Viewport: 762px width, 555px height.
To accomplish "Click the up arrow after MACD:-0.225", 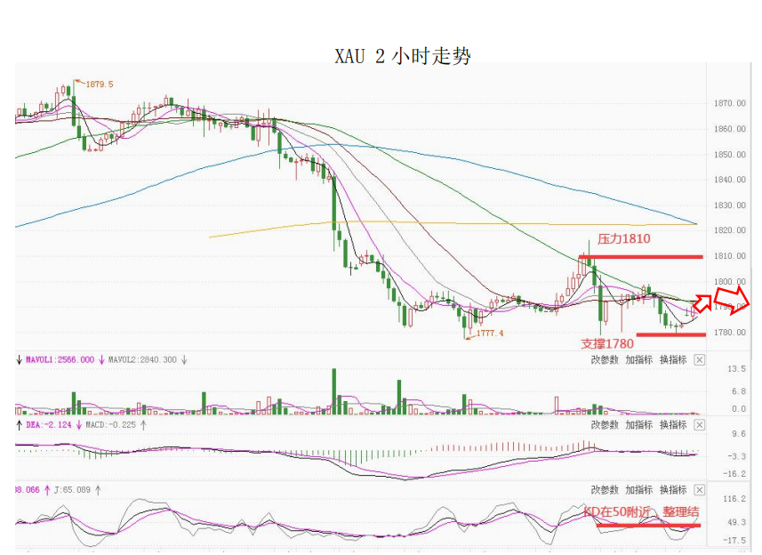I will (x=143, y=425).
